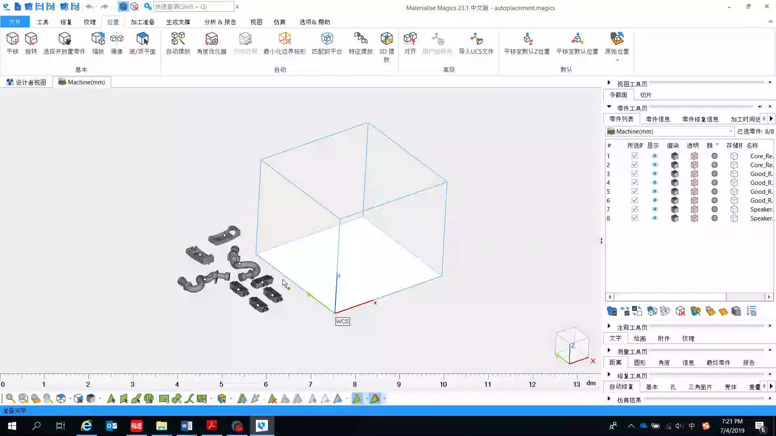Viewport: 776px width, 436px height.
Task: Click the 最小化边界矩形 tool
Action: point(285,43)
